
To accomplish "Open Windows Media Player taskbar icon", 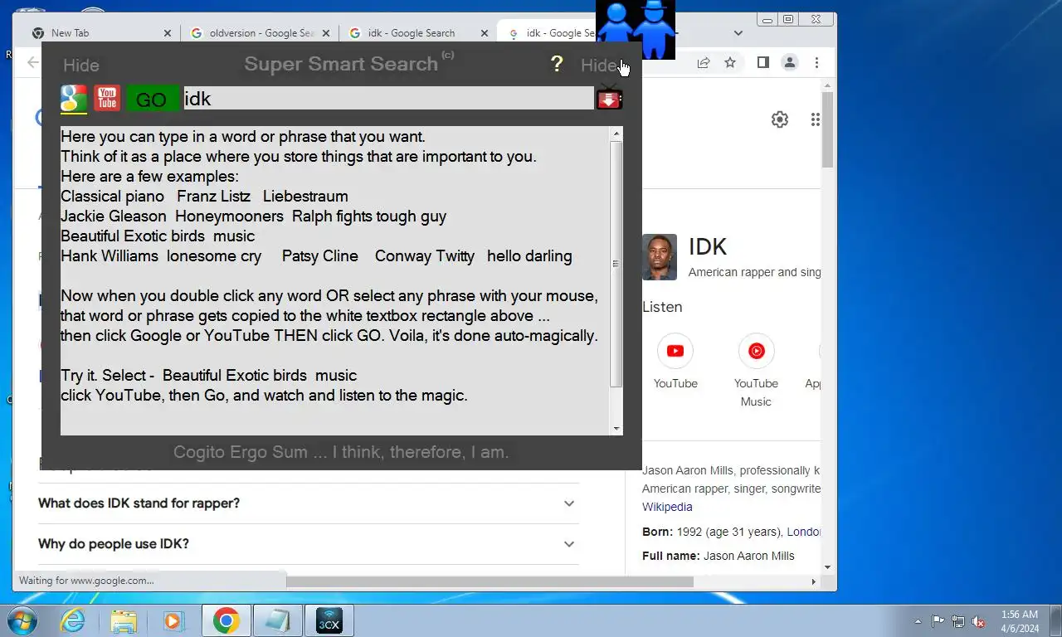I will coord(173,620).
